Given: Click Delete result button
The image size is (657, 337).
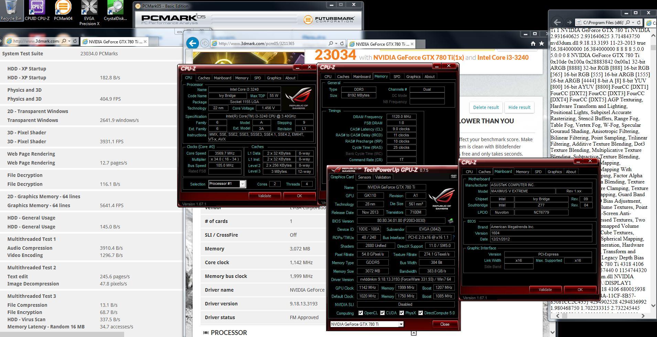Looking at the screenshot, I should point(486,107).
